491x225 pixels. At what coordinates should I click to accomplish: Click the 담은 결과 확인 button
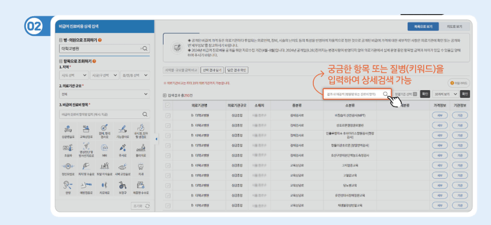coord(237,70)
